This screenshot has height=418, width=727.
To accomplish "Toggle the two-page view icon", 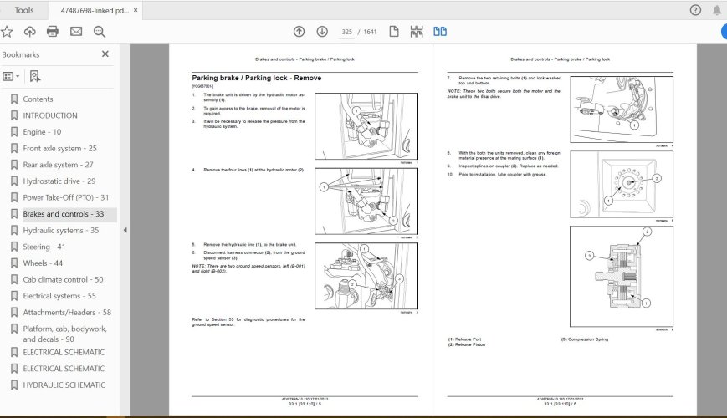I will click(x=440, y=32).
